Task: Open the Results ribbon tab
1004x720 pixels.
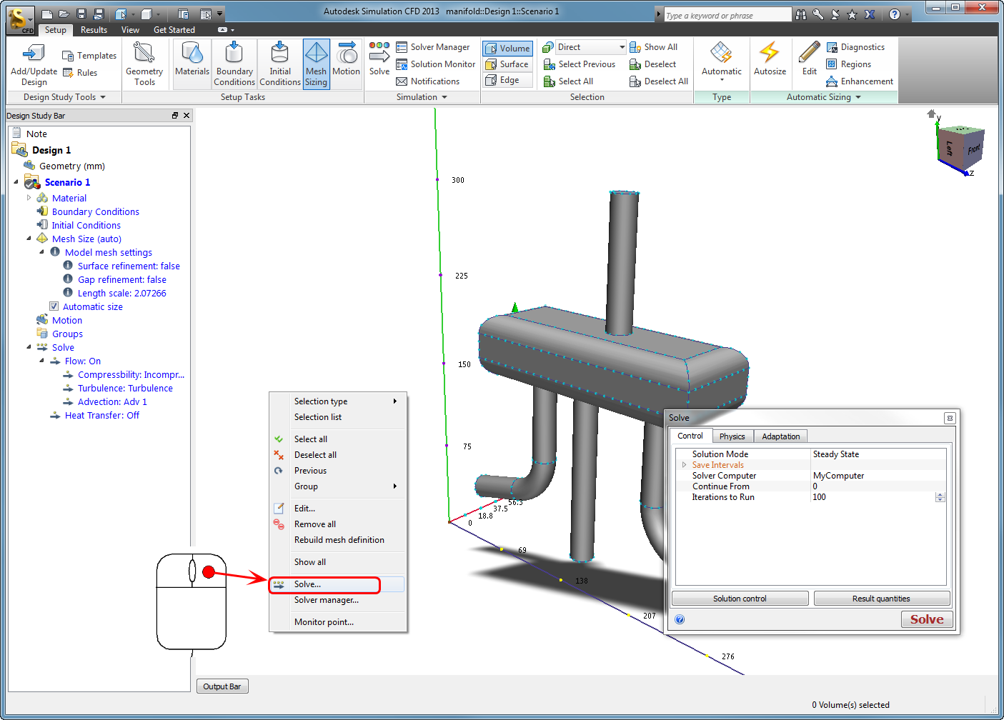Action: (x=94, y=30)
